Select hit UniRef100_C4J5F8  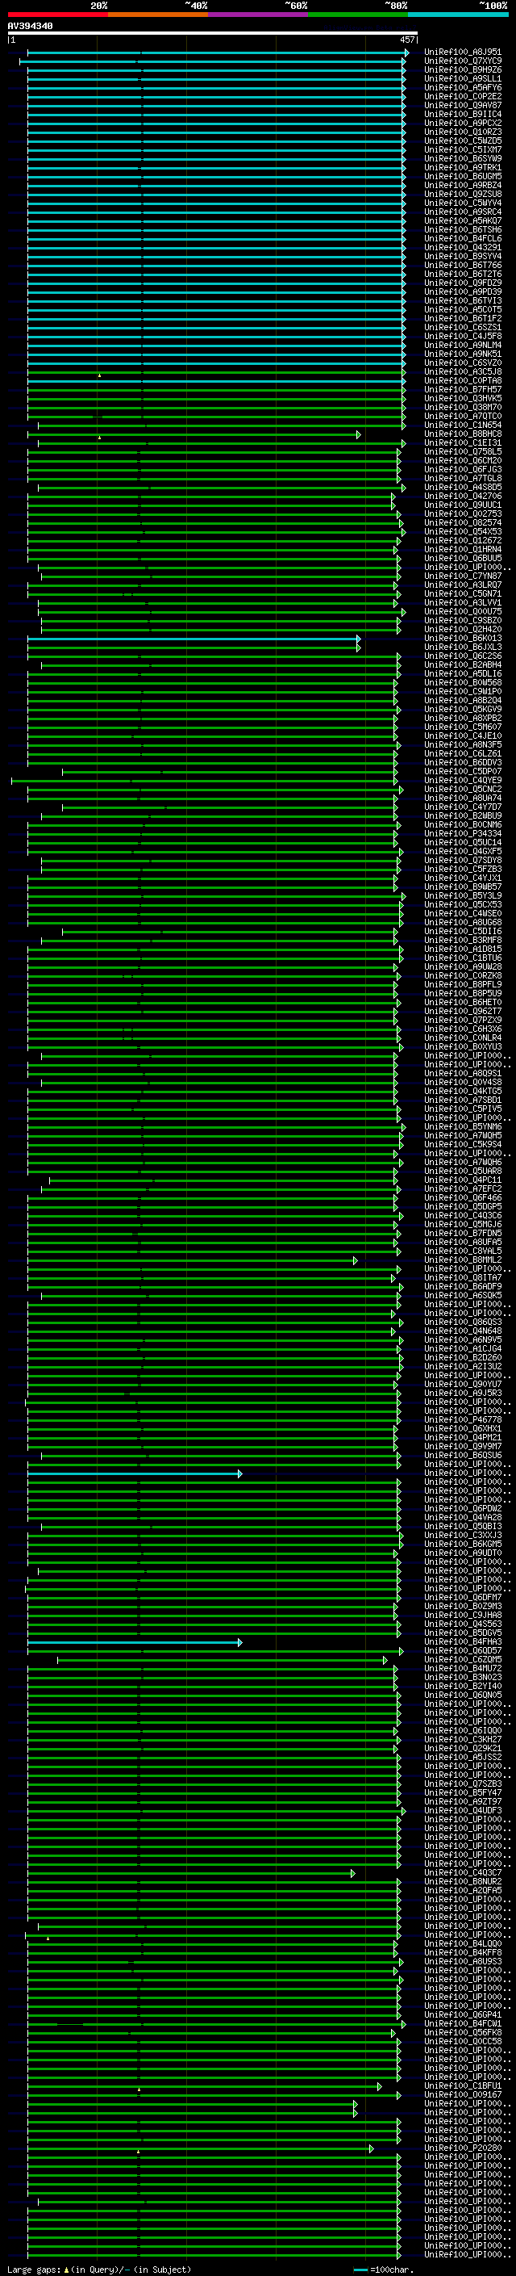click(462, 337)
